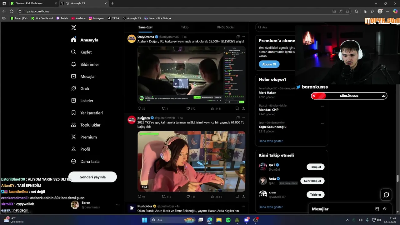Open OnlyDrama car stream image

click(x=191, y=75)
